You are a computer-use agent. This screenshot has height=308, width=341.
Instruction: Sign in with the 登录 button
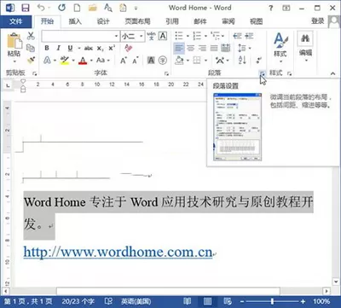(317, 21)
